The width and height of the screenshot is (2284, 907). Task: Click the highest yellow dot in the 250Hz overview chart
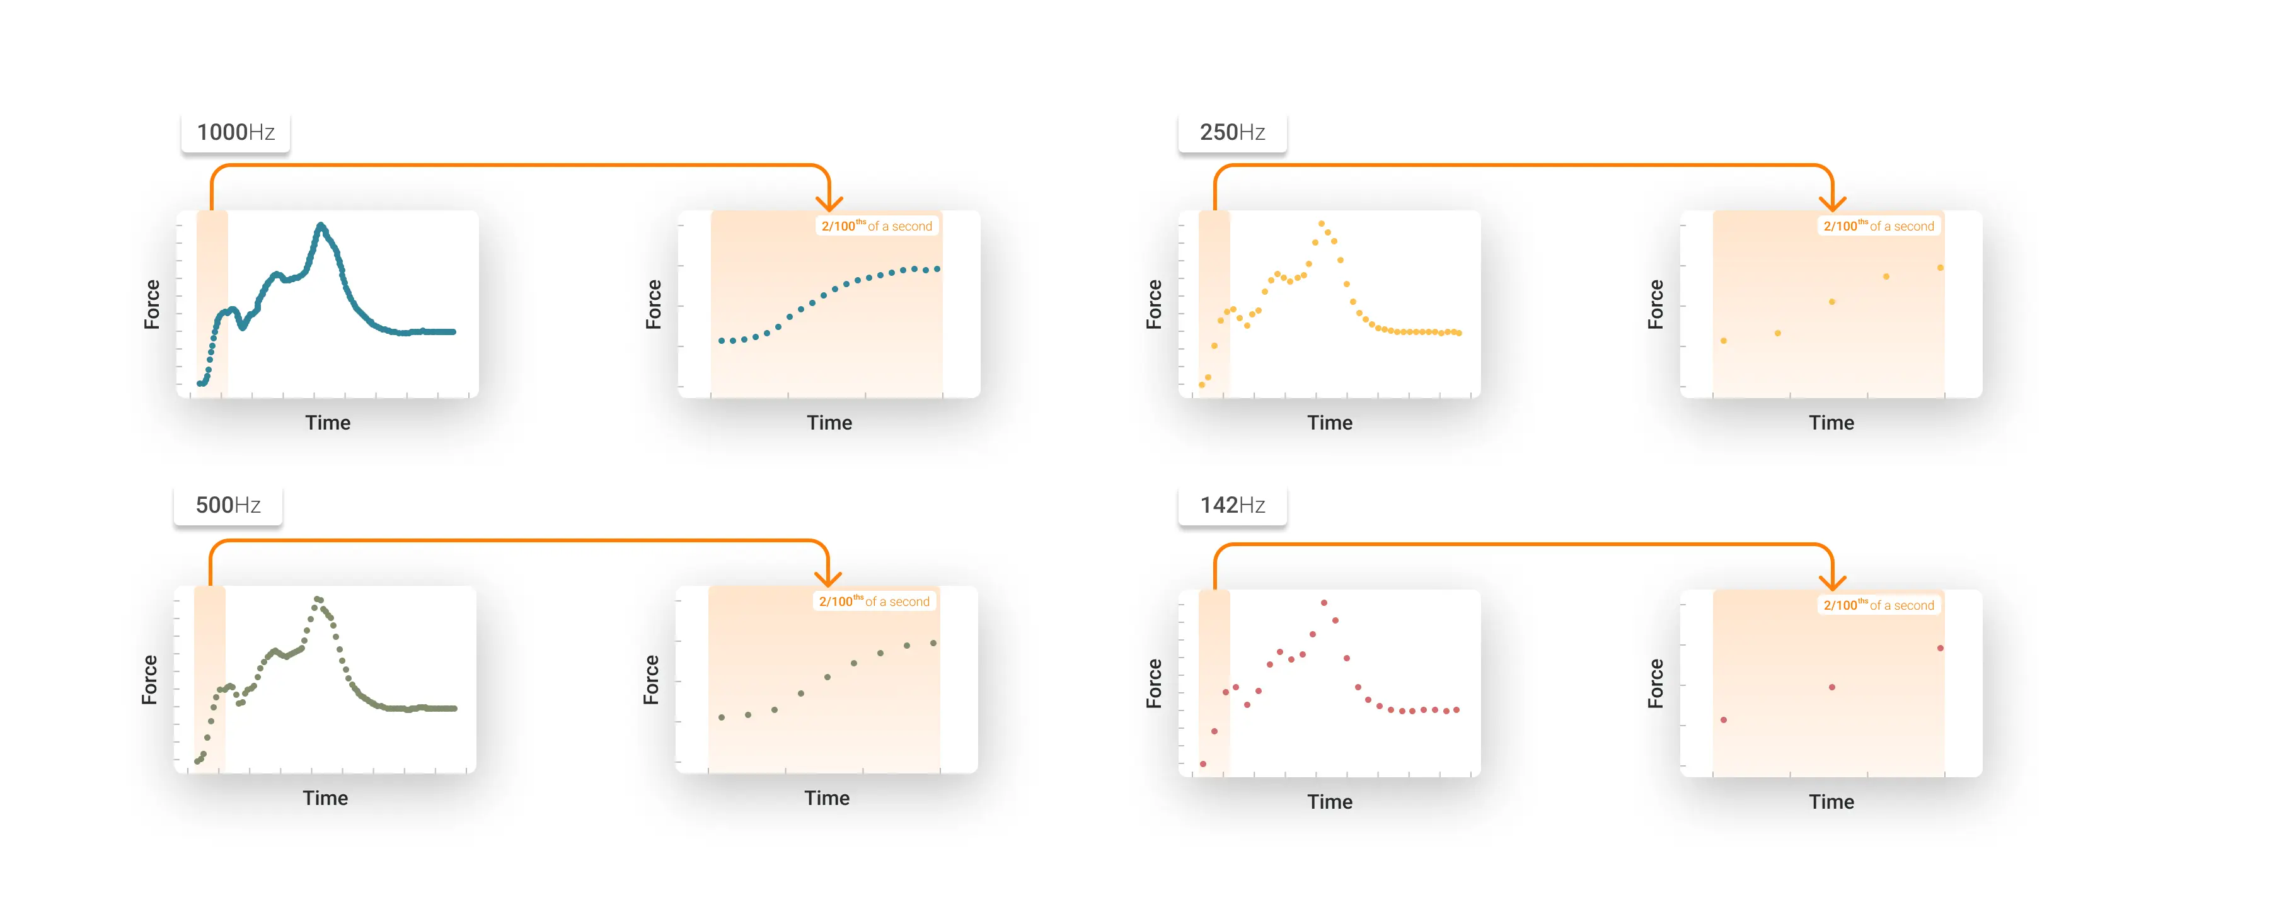click(x=1321, y=224)
